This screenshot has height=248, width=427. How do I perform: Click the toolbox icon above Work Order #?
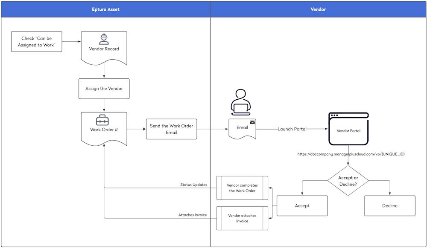[x=102, y=120]
